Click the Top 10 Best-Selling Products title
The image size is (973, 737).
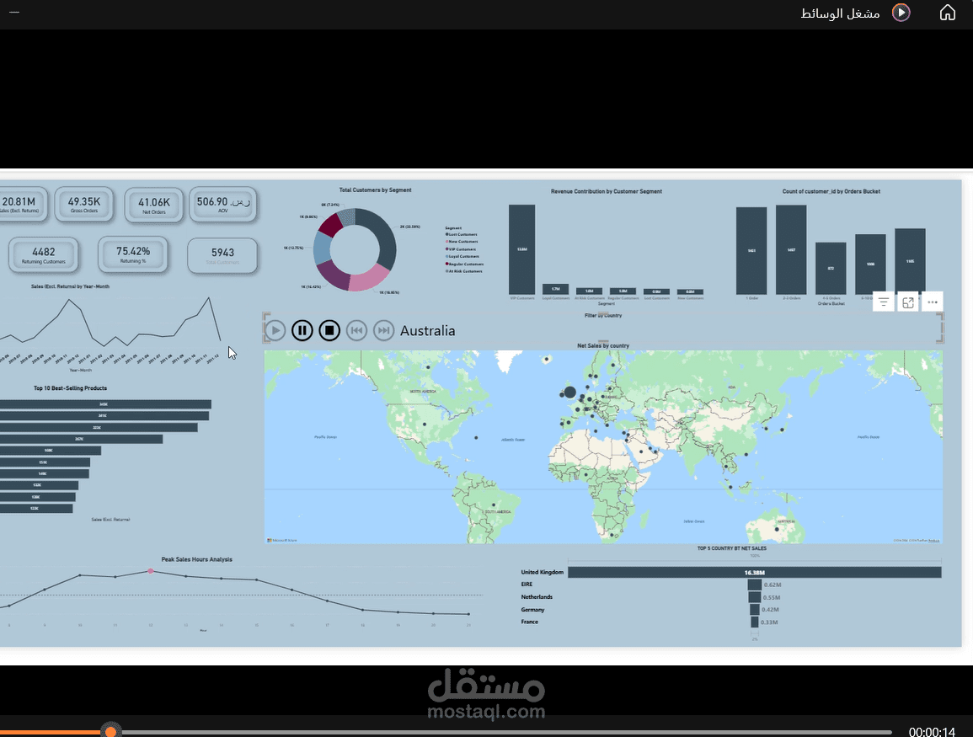click(x=70, y=387)
